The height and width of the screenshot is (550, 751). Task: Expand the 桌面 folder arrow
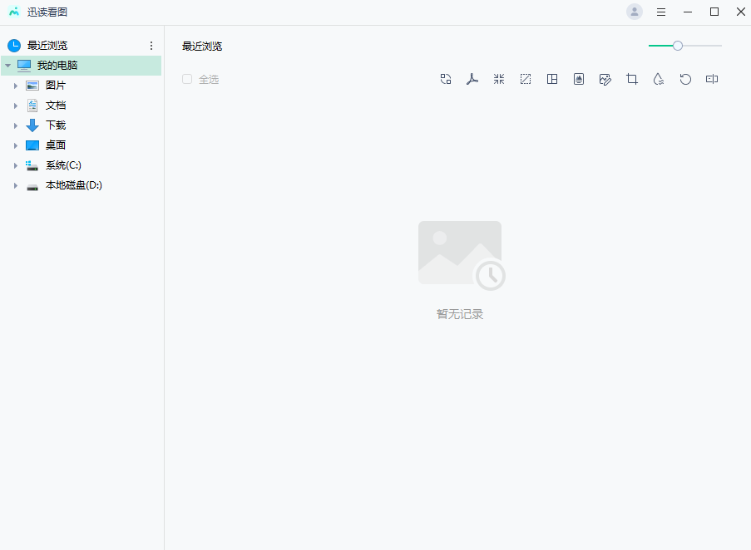16,145
